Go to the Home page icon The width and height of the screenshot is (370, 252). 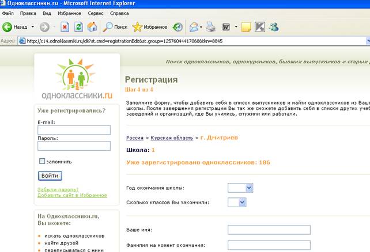coord(91,26)
